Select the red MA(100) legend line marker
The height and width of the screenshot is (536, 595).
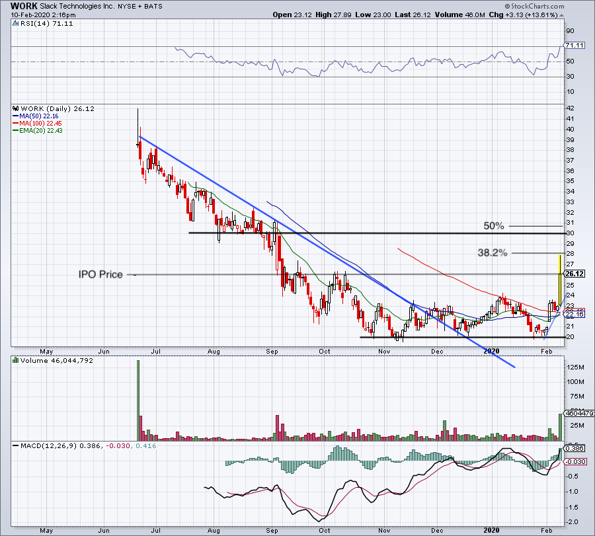[16, 124]
